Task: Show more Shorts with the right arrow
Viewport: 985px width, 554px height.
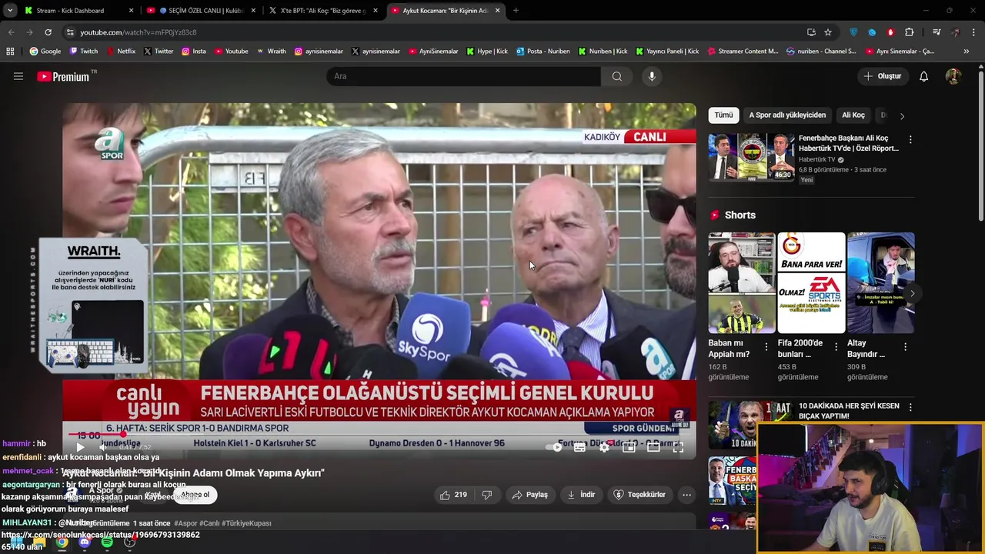Action: click(x=912, y=293)
